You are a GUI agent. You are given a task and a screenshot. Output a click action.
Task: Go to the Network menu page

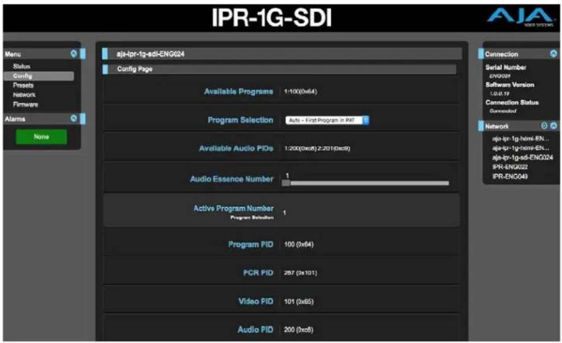[x=24, y=95]
